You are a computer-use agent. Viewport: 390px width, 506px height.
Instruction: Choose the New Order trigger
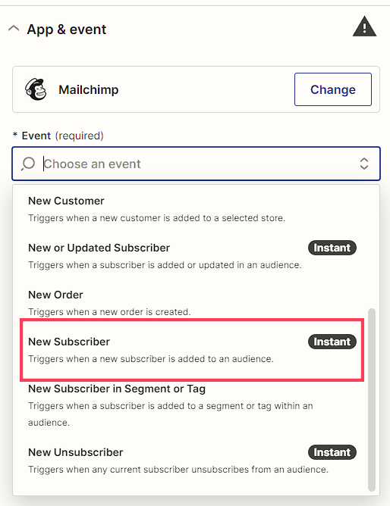196,303
